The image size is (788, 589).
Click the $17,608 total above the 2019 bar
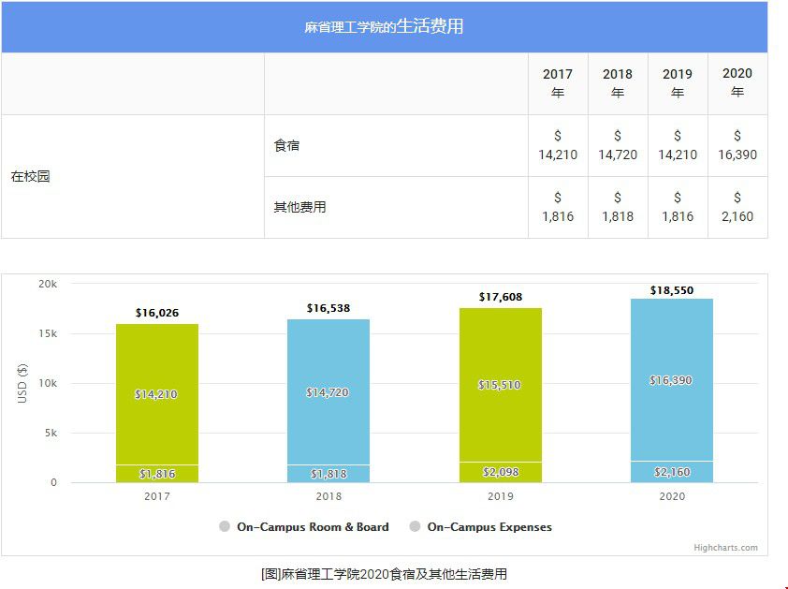click(500, 297)
